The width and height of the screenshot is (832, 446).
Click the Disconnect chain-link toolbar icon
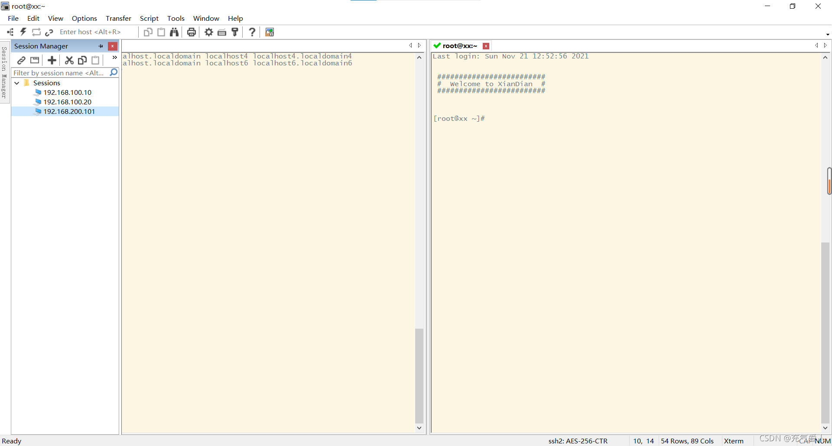pos(49,32)
